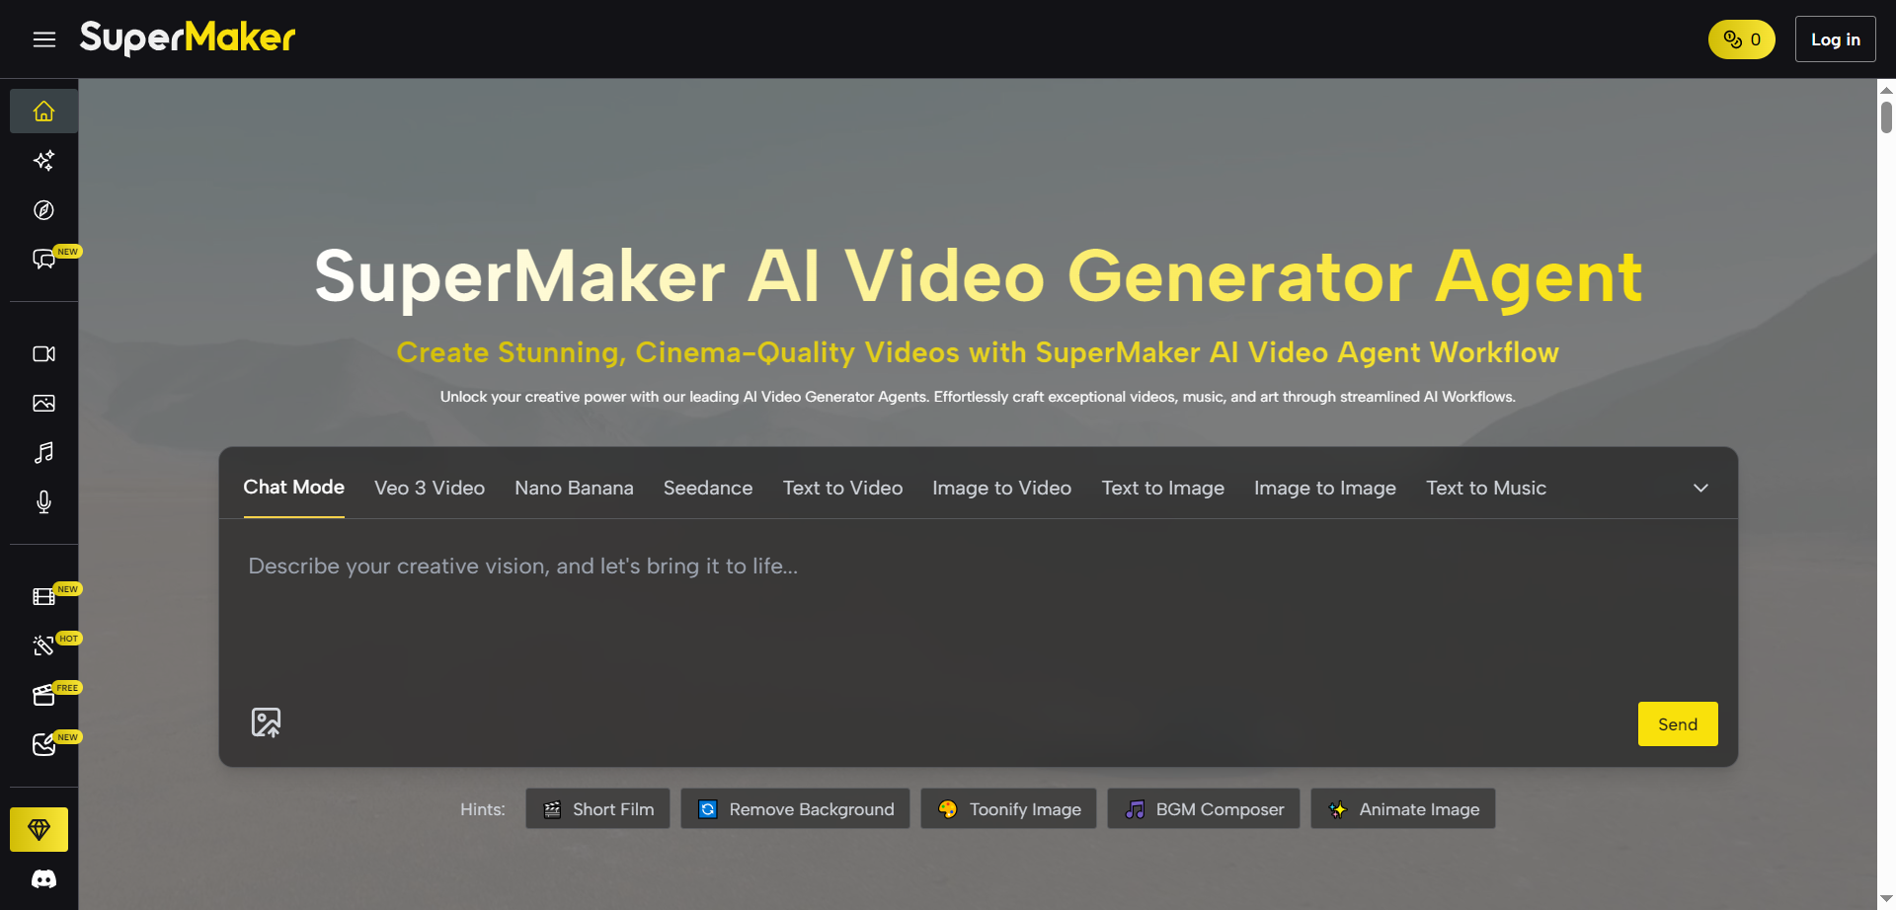Click the creative vision prompt field
The height and width of the screenshot is (910, 1896).
point(978,612)
